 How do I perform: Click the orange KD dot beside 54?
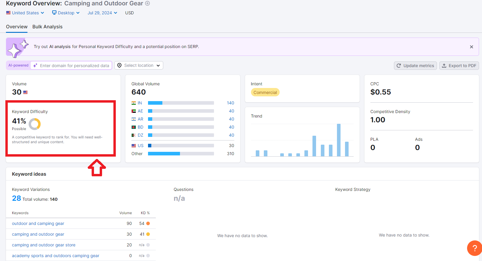click(x=148, y=223)
